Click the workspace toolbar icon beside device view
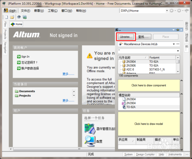The width and height of the screenshot is (192, 159). point(25,17)
